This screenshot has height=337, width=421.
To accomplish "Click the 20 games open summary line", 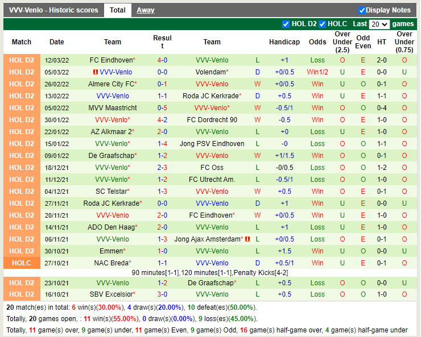I will tap(132, 319).
